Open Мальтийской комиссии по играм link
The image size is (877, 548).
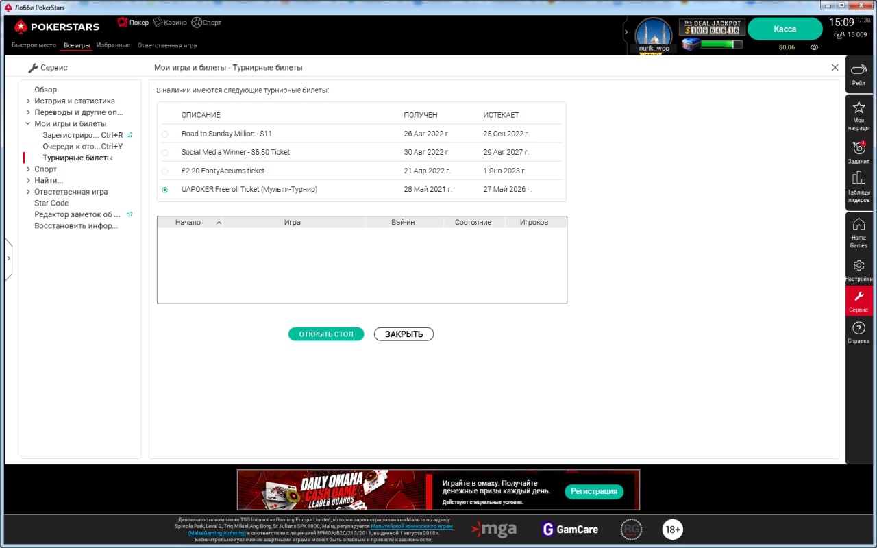pyautogui.click(x=412, y=526)
